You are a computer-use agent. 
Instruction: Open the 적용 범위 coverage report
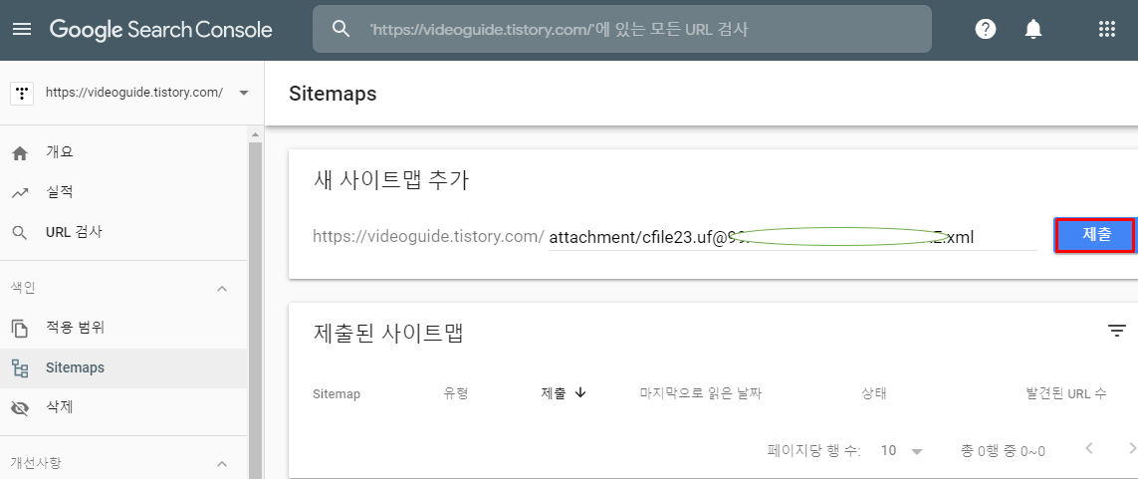(x=75, y=328)
